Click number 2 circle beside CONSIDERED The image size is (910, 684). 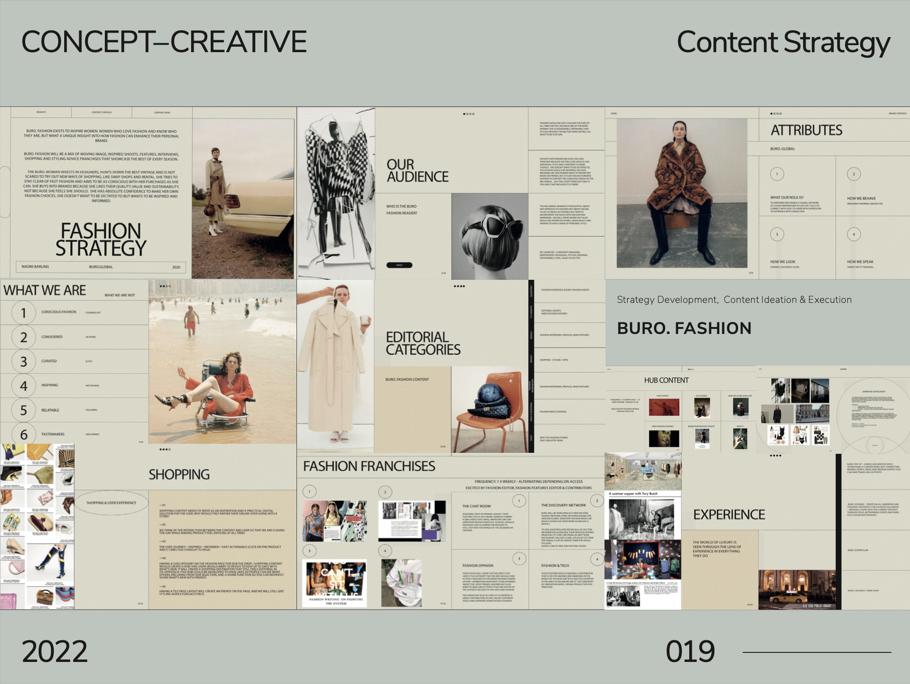pyautogui.click(x=24, y=337)
